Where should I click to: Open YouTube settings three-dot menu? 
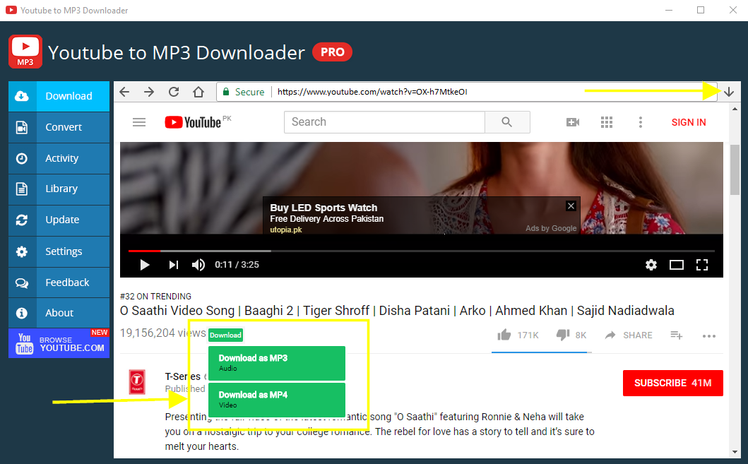[x=640, y=123]
